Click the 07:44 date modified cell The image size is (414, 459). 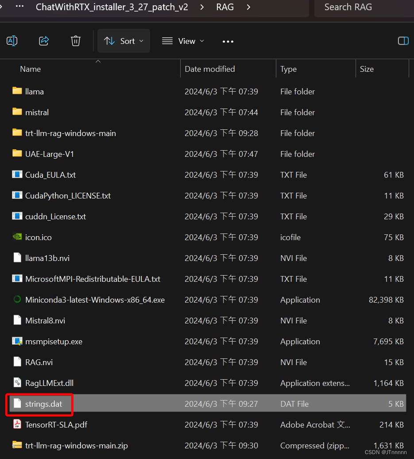click(x=221, y=113)
